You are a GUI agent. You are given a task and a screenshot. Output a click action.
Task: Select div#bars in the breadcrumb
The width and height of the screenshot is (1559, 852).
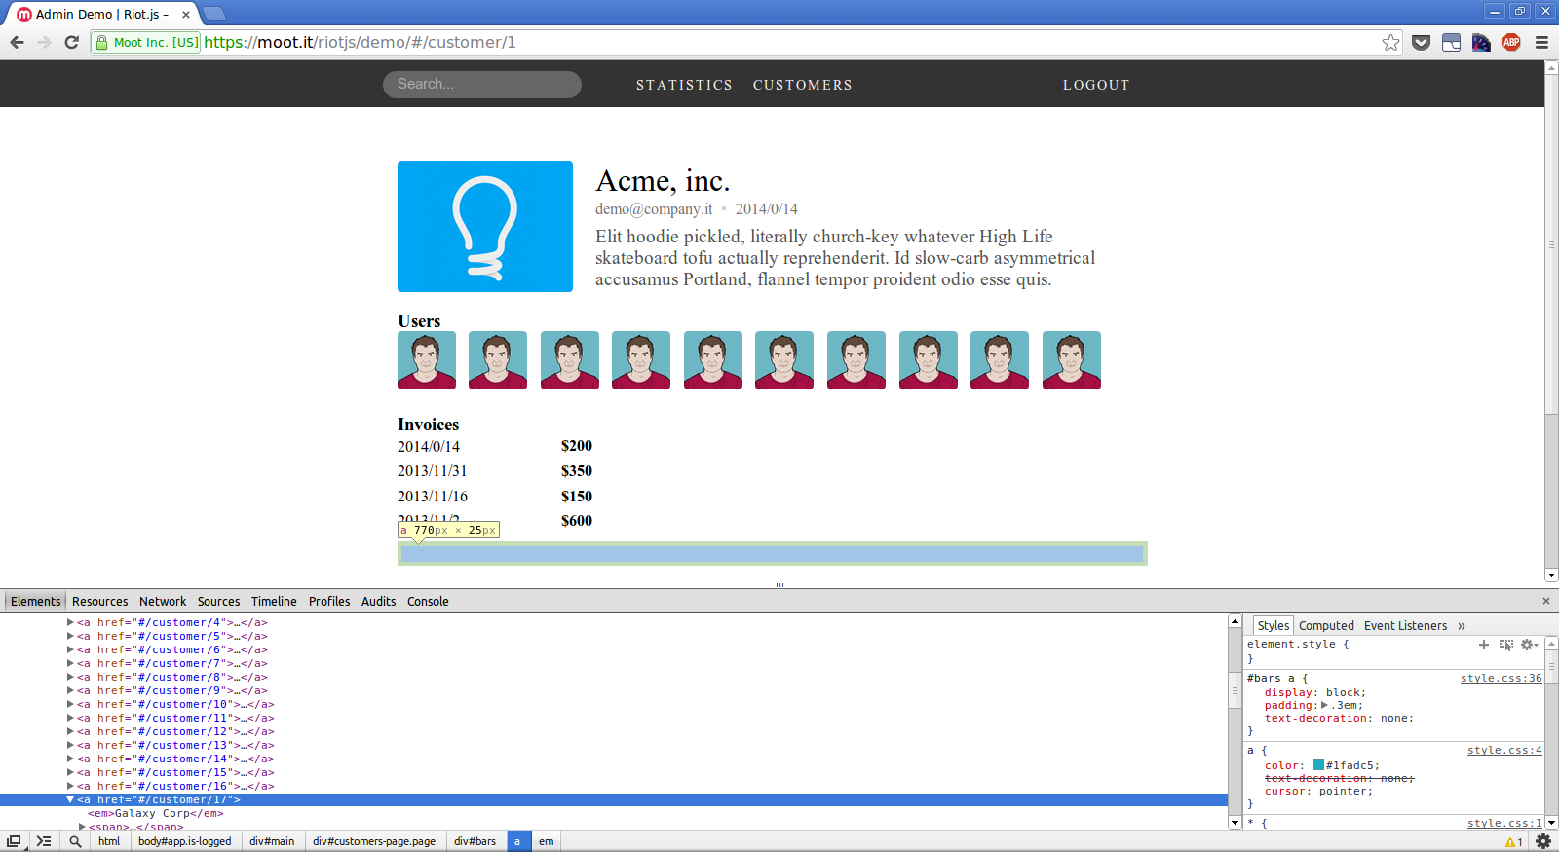475,841
